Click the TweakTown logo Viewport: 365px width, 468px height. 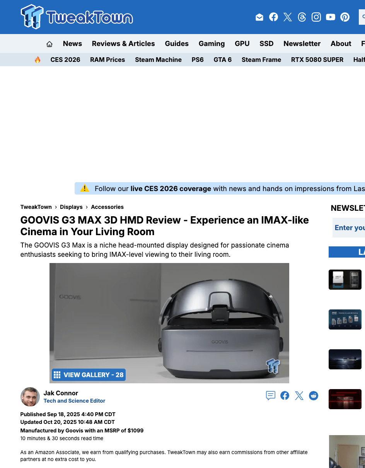point(77,17)
